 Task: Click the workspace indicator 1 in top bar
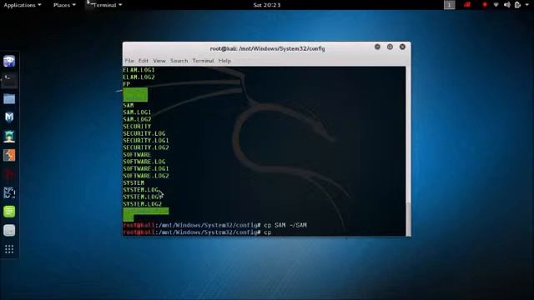(x=449, y=5)
